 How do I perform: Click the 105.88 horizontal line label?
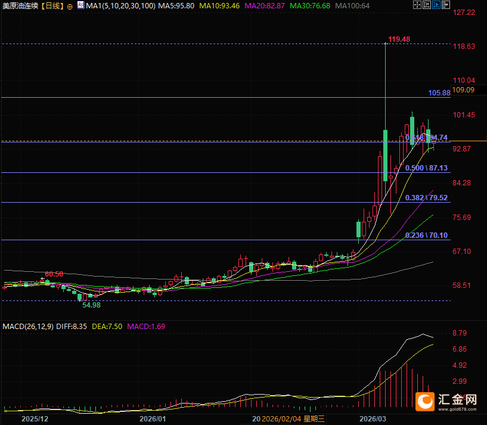pyautogui.click(x=439, y=93)
